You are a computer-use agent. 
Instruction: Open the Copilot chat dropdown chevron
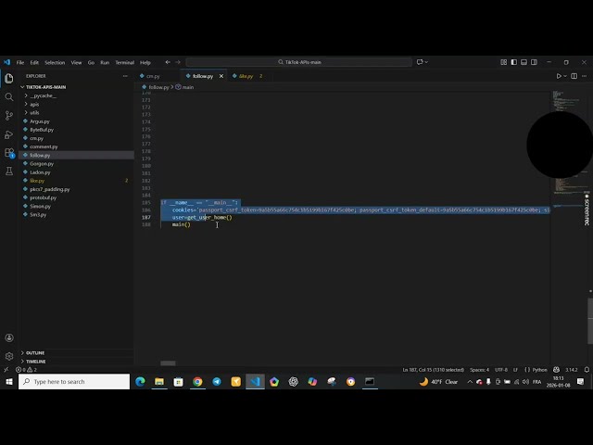pos(426,62)
